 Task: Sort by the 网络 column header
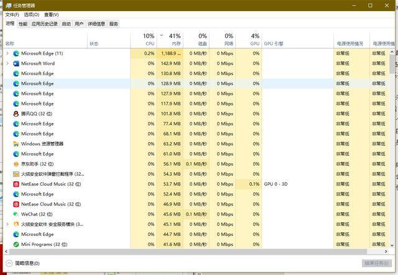(223, 39)
